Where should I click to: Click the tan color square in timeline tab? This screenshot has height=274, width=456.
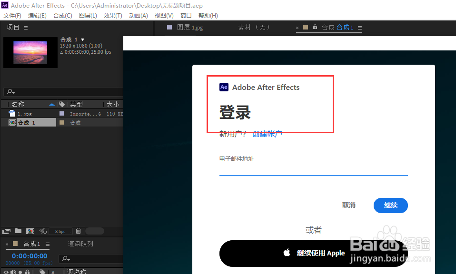coord(15,244)
